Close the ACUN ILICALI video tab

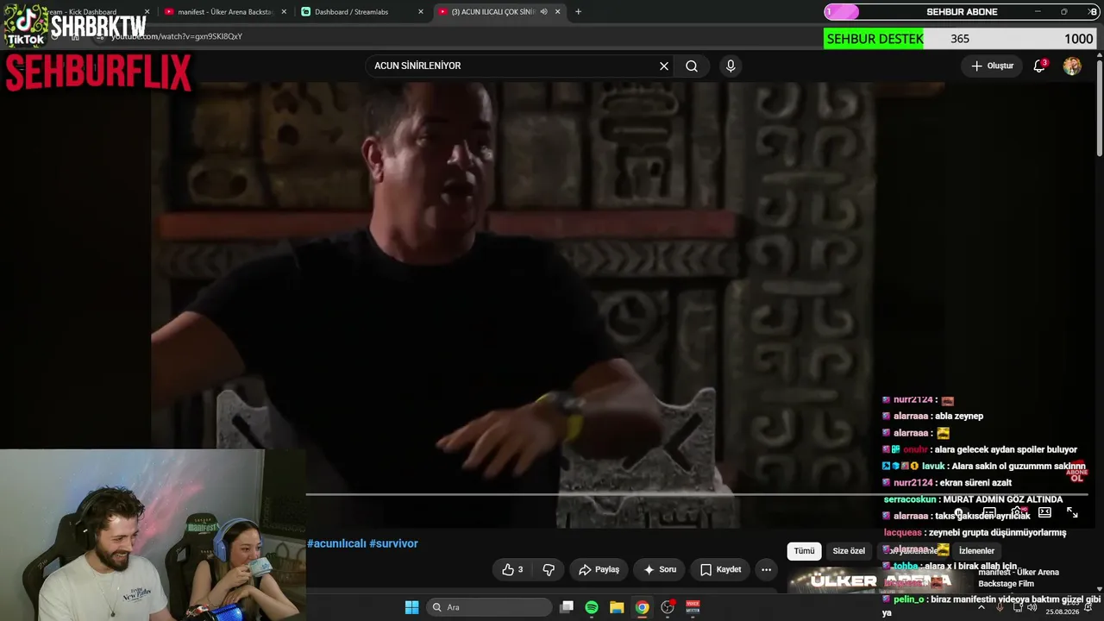558,12
